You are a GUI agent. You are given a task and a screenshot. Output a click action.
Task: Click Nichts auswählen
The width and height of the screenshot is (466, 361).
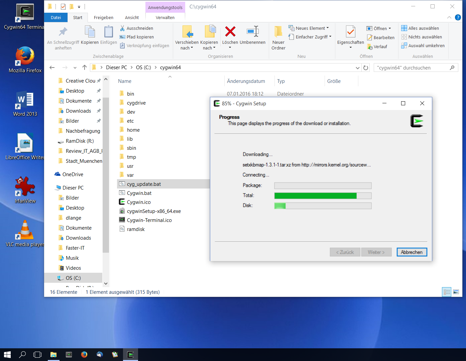tap(422, 37)
